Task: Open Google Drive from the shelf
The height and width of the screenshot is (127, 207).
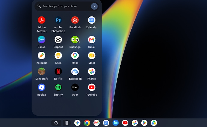Action: [x=154, y=123]
